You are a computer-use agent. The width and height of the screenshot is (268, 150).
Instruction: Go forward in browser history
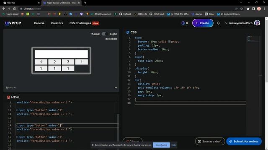coord(9,9)
